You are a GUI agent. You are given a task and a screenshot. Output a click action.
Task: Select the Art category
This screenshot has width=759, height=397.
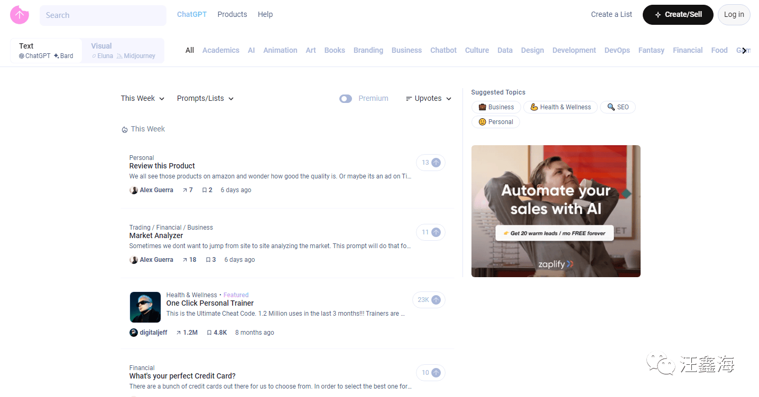click(x=311, y=50)
